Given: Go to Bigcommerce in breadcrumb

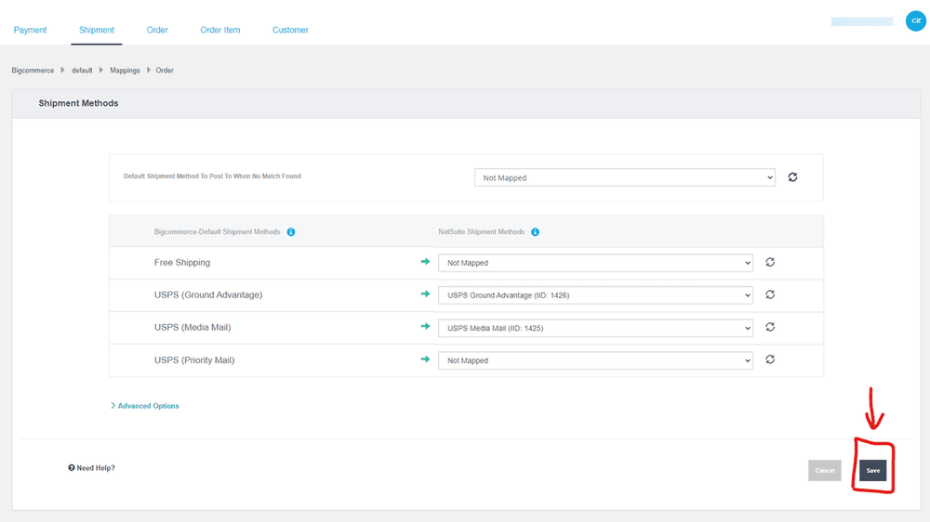Looking at the screenshot, I should pyautogui.click(x=33, y=70).
